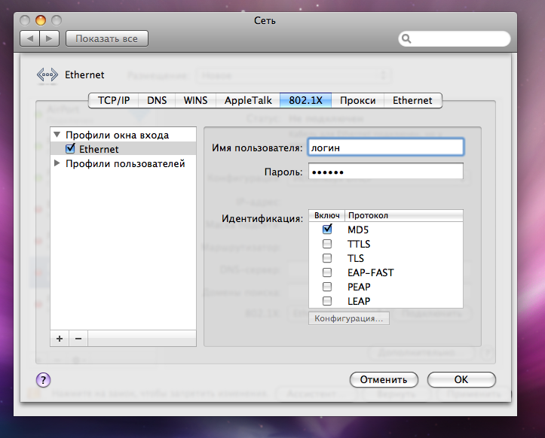Switch to the DNS tab
This screenshot has width=545, height=438.
click(x=157, y=100)
